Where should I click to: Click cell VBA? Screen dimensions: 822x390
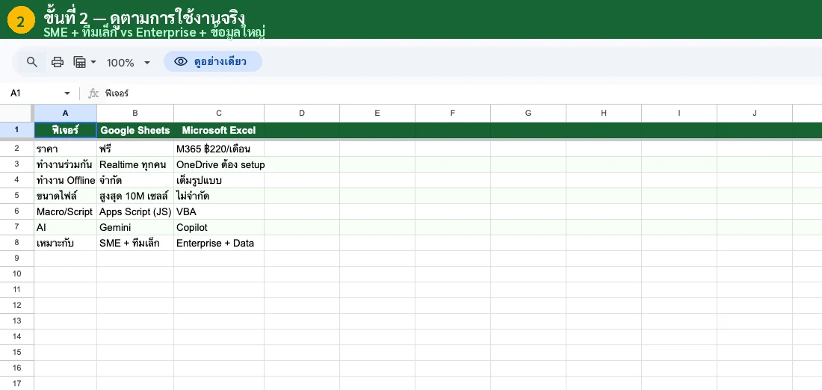click(219, 211)
